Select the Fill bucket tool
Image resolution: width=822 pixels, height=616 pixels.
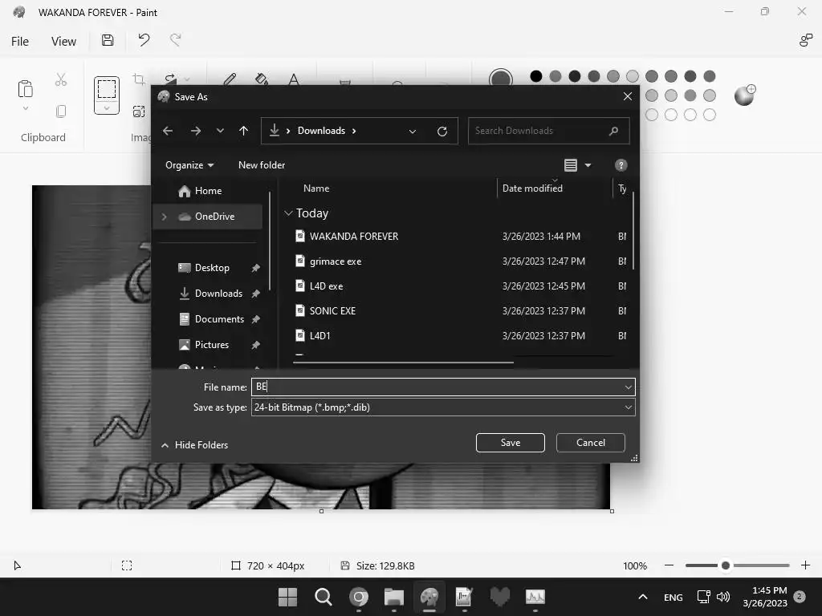point(262,79)
